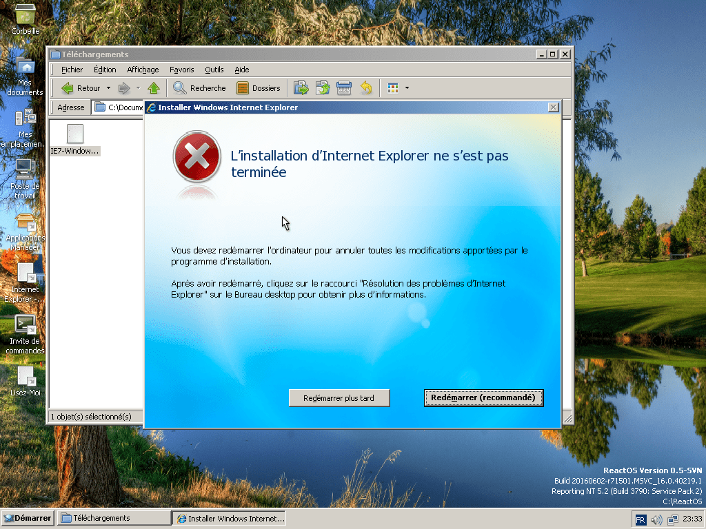Viewport: 706px width, 529px height.
Task: Minimize the Téléchargements window
Action: point(542,54)
